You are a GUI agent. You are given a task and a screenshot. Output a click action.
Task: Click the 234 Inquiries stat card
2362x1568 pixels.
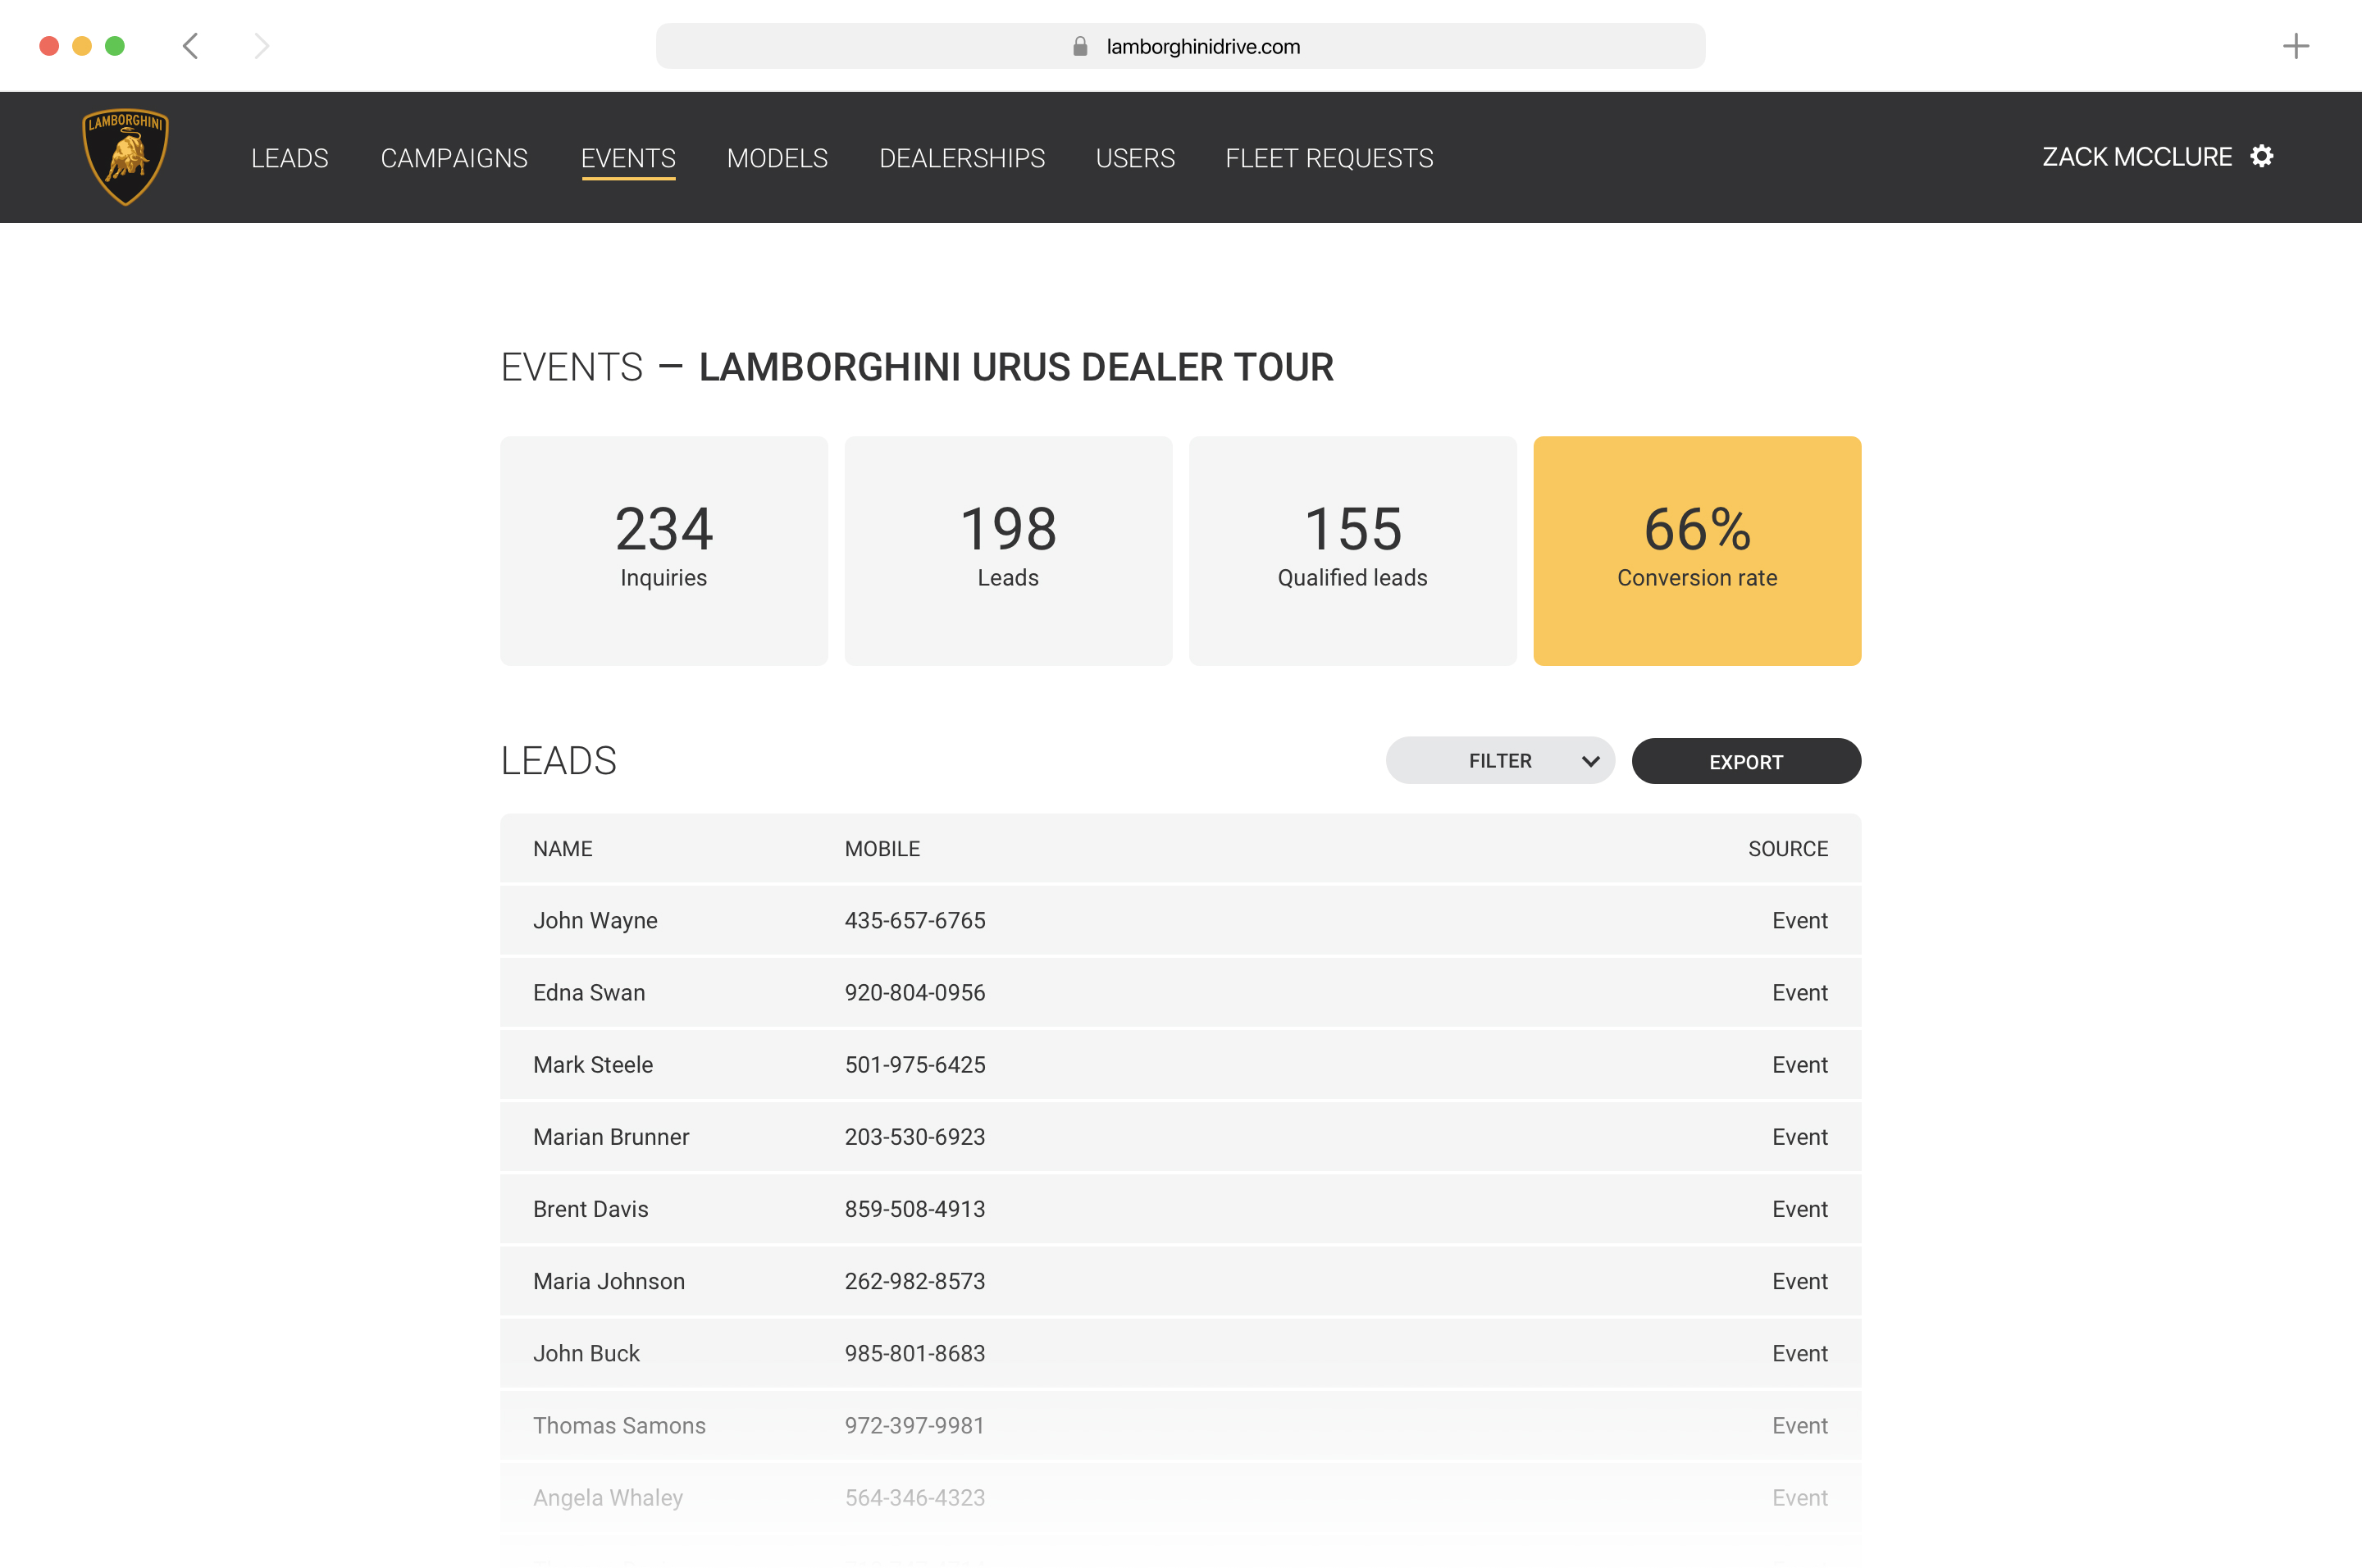[664, 550]
